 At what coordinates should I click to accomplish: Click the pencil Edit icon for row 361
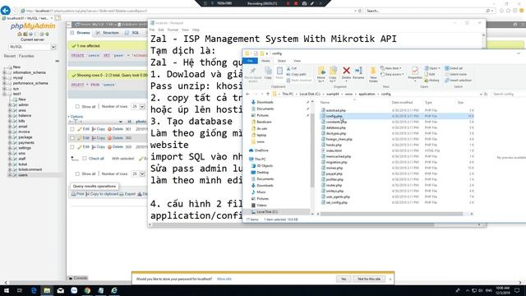point(80,129)
